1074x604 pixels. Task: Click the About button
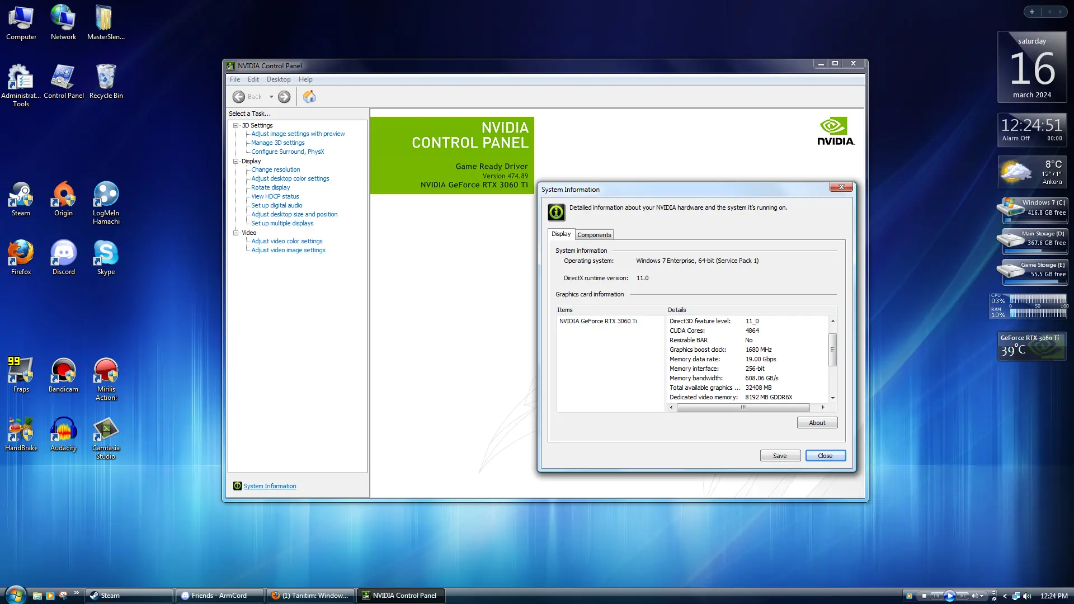pos(817,423)
